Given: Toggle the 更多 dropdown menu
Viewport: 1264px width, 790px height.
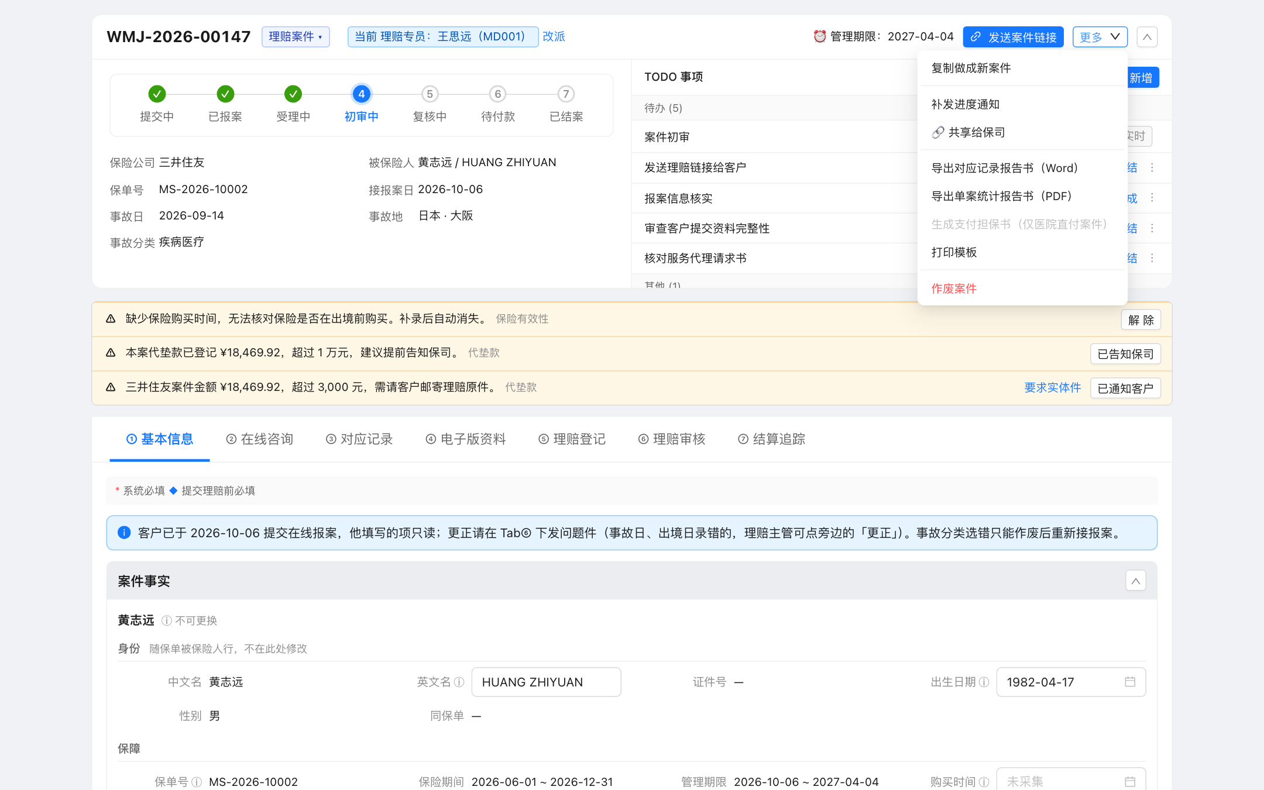Looking at the screenshot, I should click(1100, 37).
